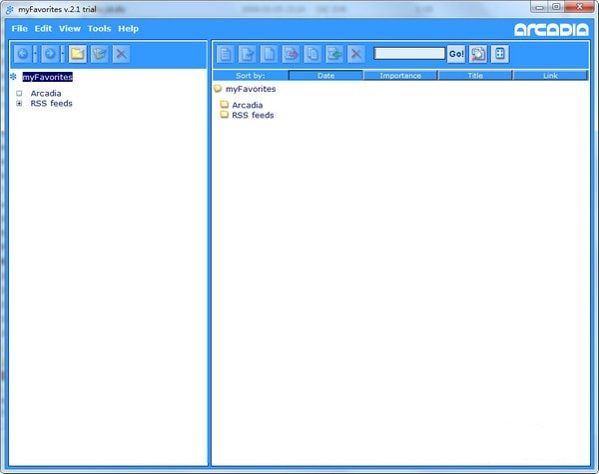The image size is (599, 474).
Task: Open the Tools menu
Action: coord(99,29)
